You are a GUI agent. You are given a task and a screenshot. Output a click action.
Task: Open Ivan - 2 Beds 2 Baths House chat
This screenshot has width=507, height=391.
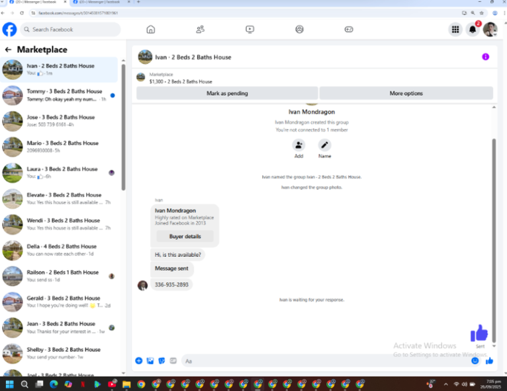pos(59,69)
